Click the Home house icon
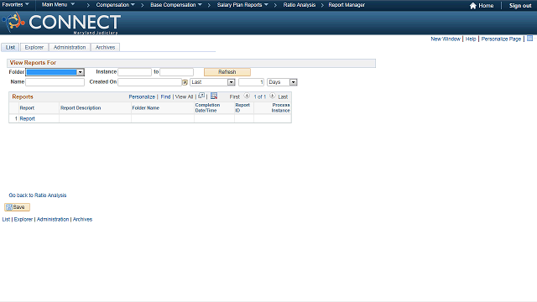The image size is (537, 302). pyautogui.click(x=473, y=6)
